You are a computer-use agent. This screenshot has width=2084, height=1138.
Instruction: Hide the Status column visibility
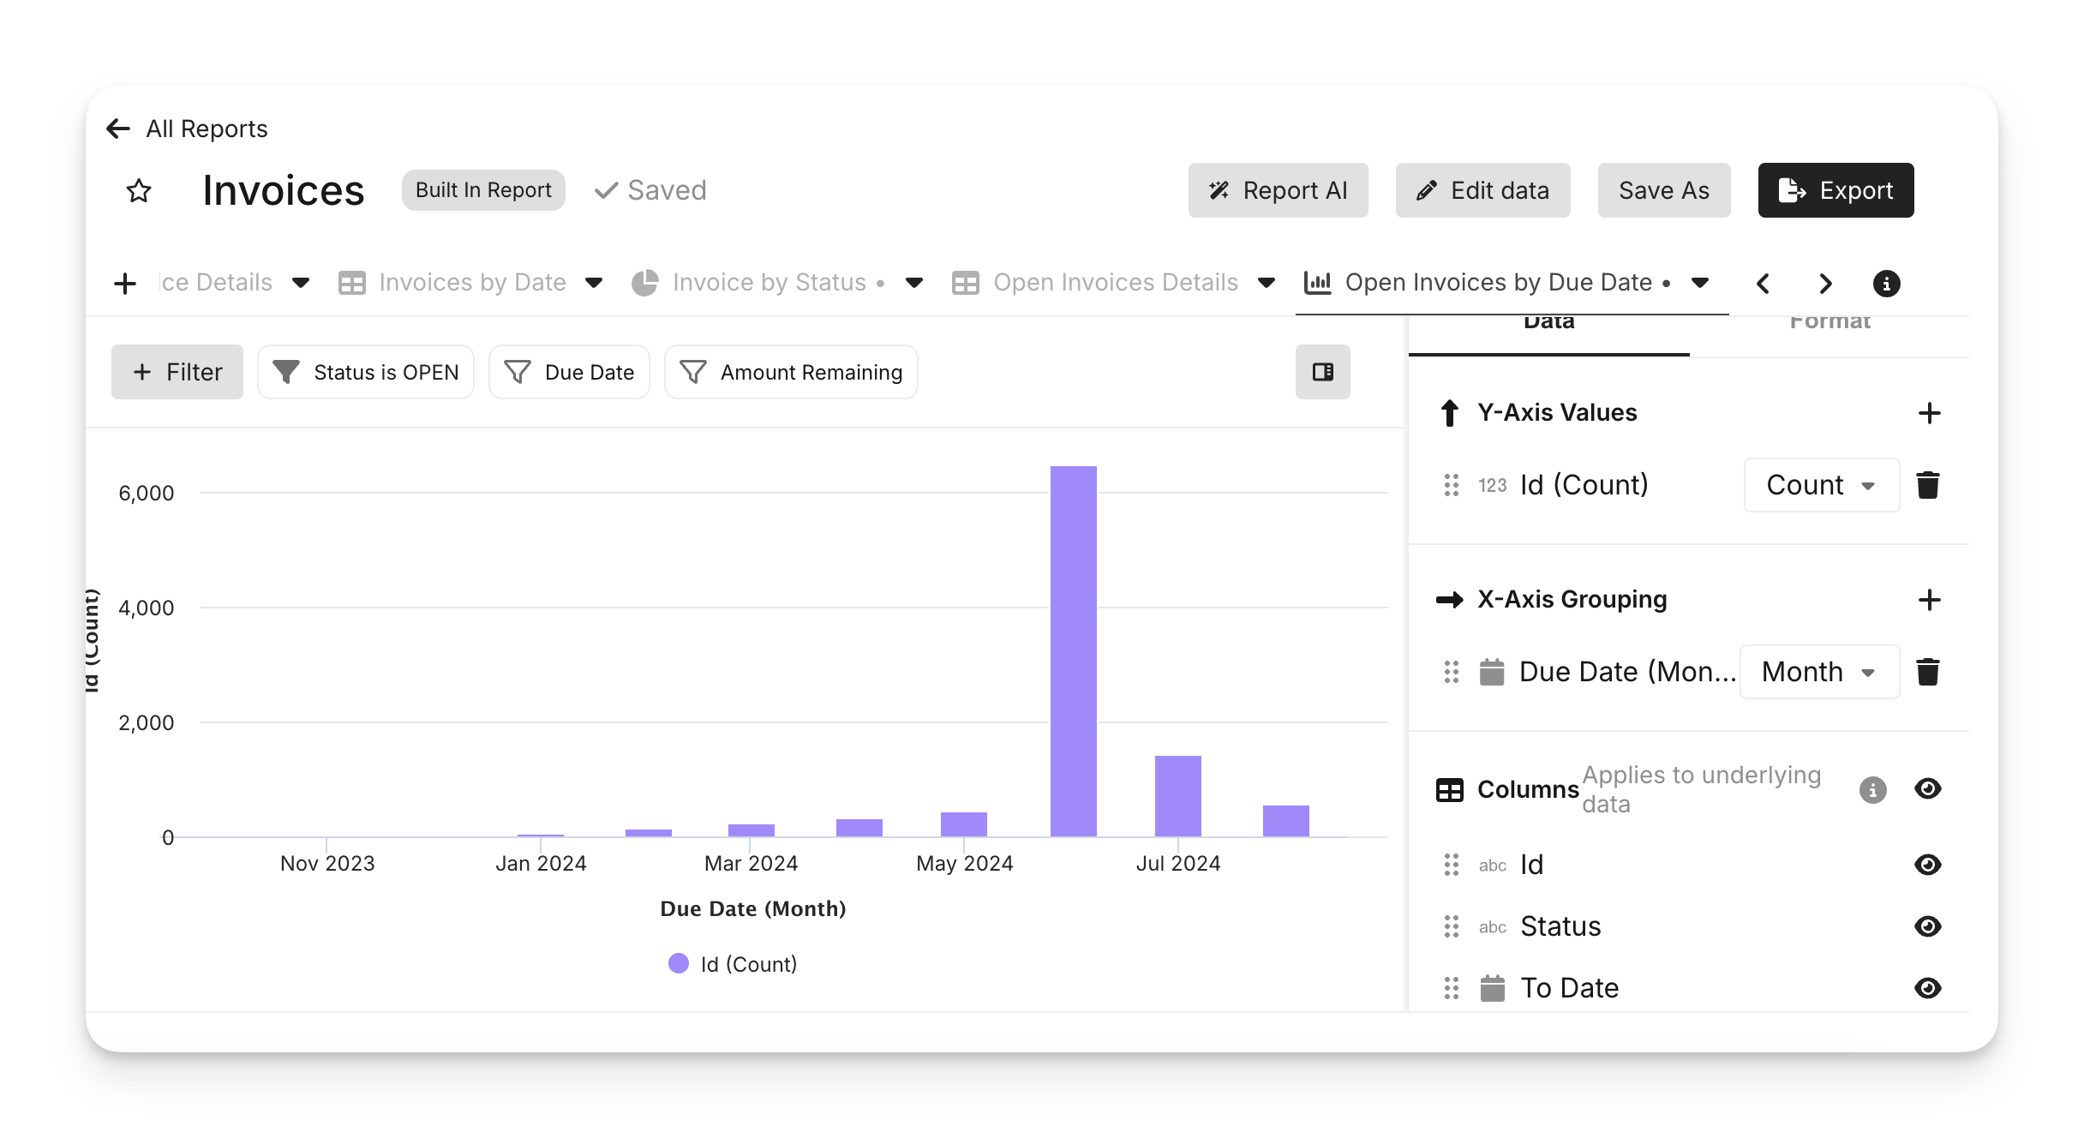1927,926
